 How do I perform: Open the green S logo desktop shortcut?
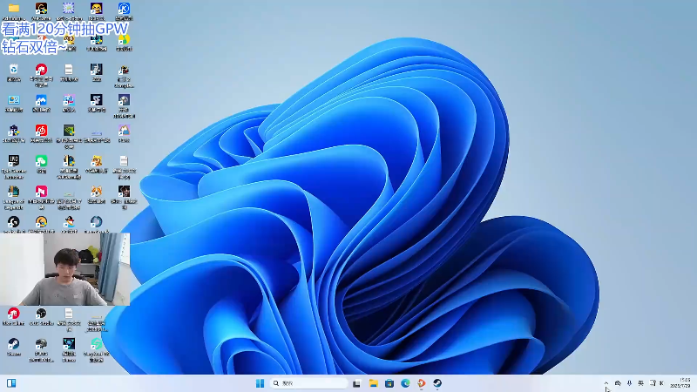pos(96,343)
